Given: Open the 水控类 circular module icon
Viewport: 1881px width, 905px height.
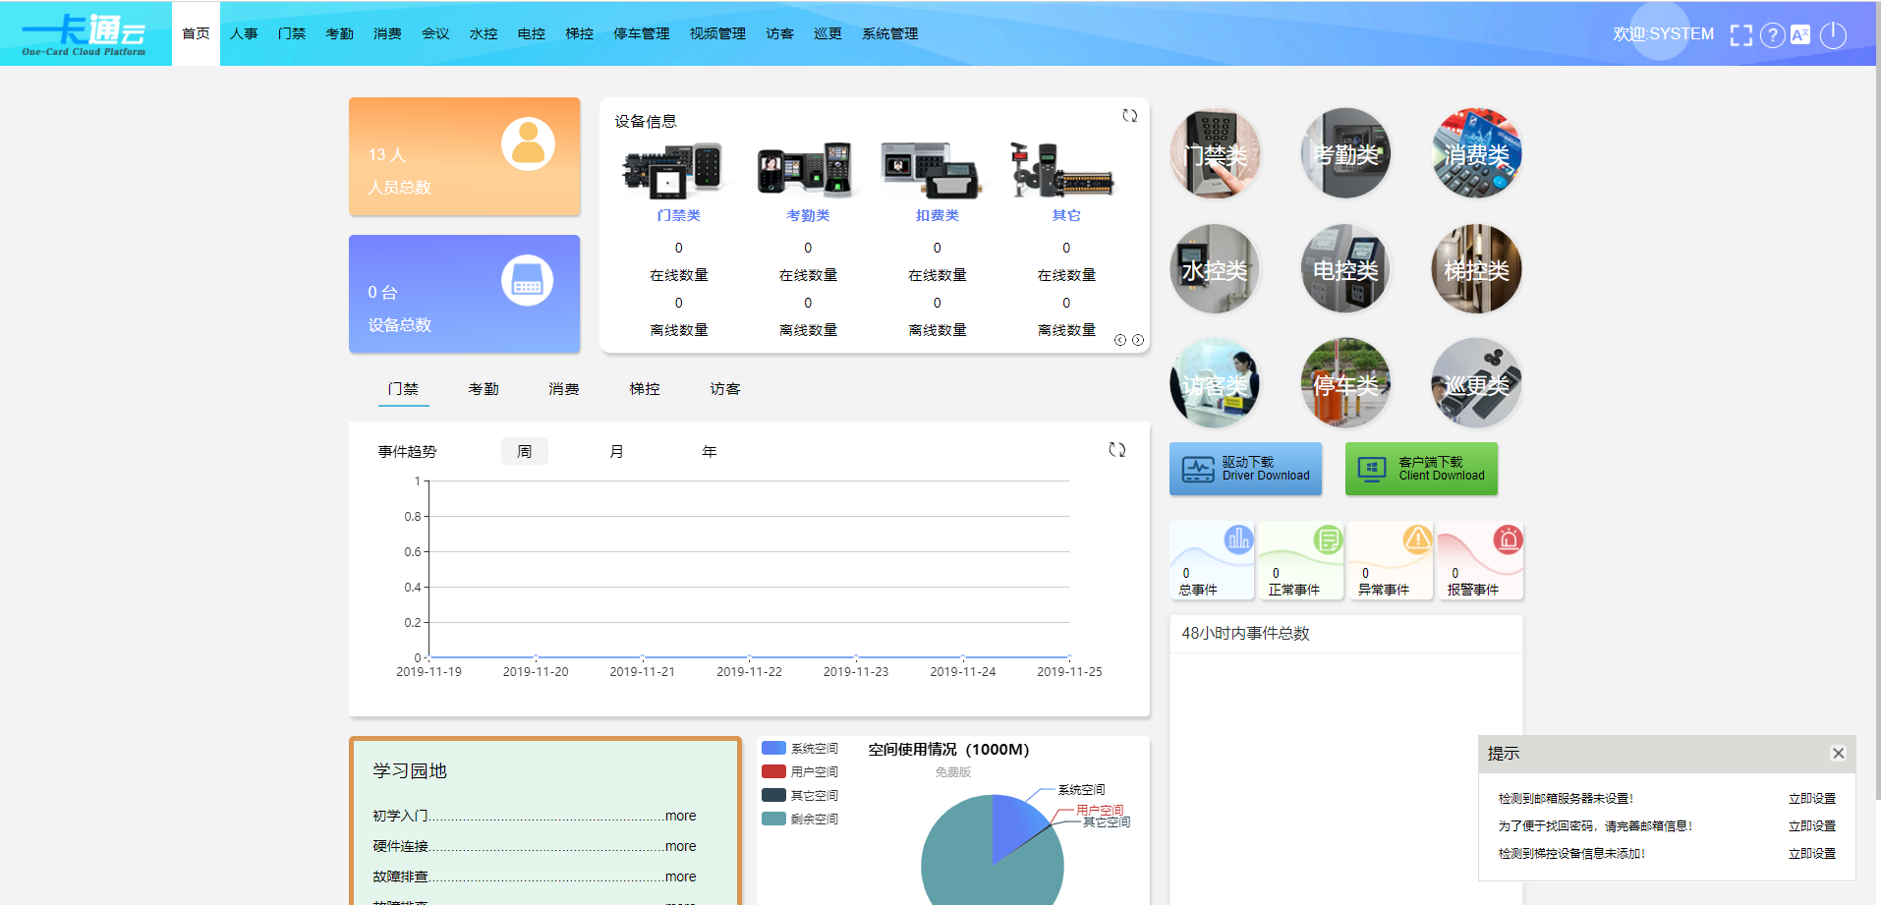Looking at the screenshot, I should tap(1215, 269).
